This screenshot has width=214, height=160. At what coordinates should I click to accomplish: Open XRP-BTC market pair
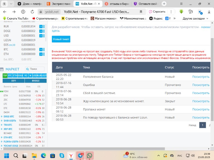[x=8, y=129]
